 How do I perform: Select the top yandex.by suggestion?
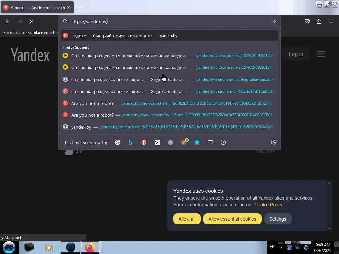(x=169, y=36)
